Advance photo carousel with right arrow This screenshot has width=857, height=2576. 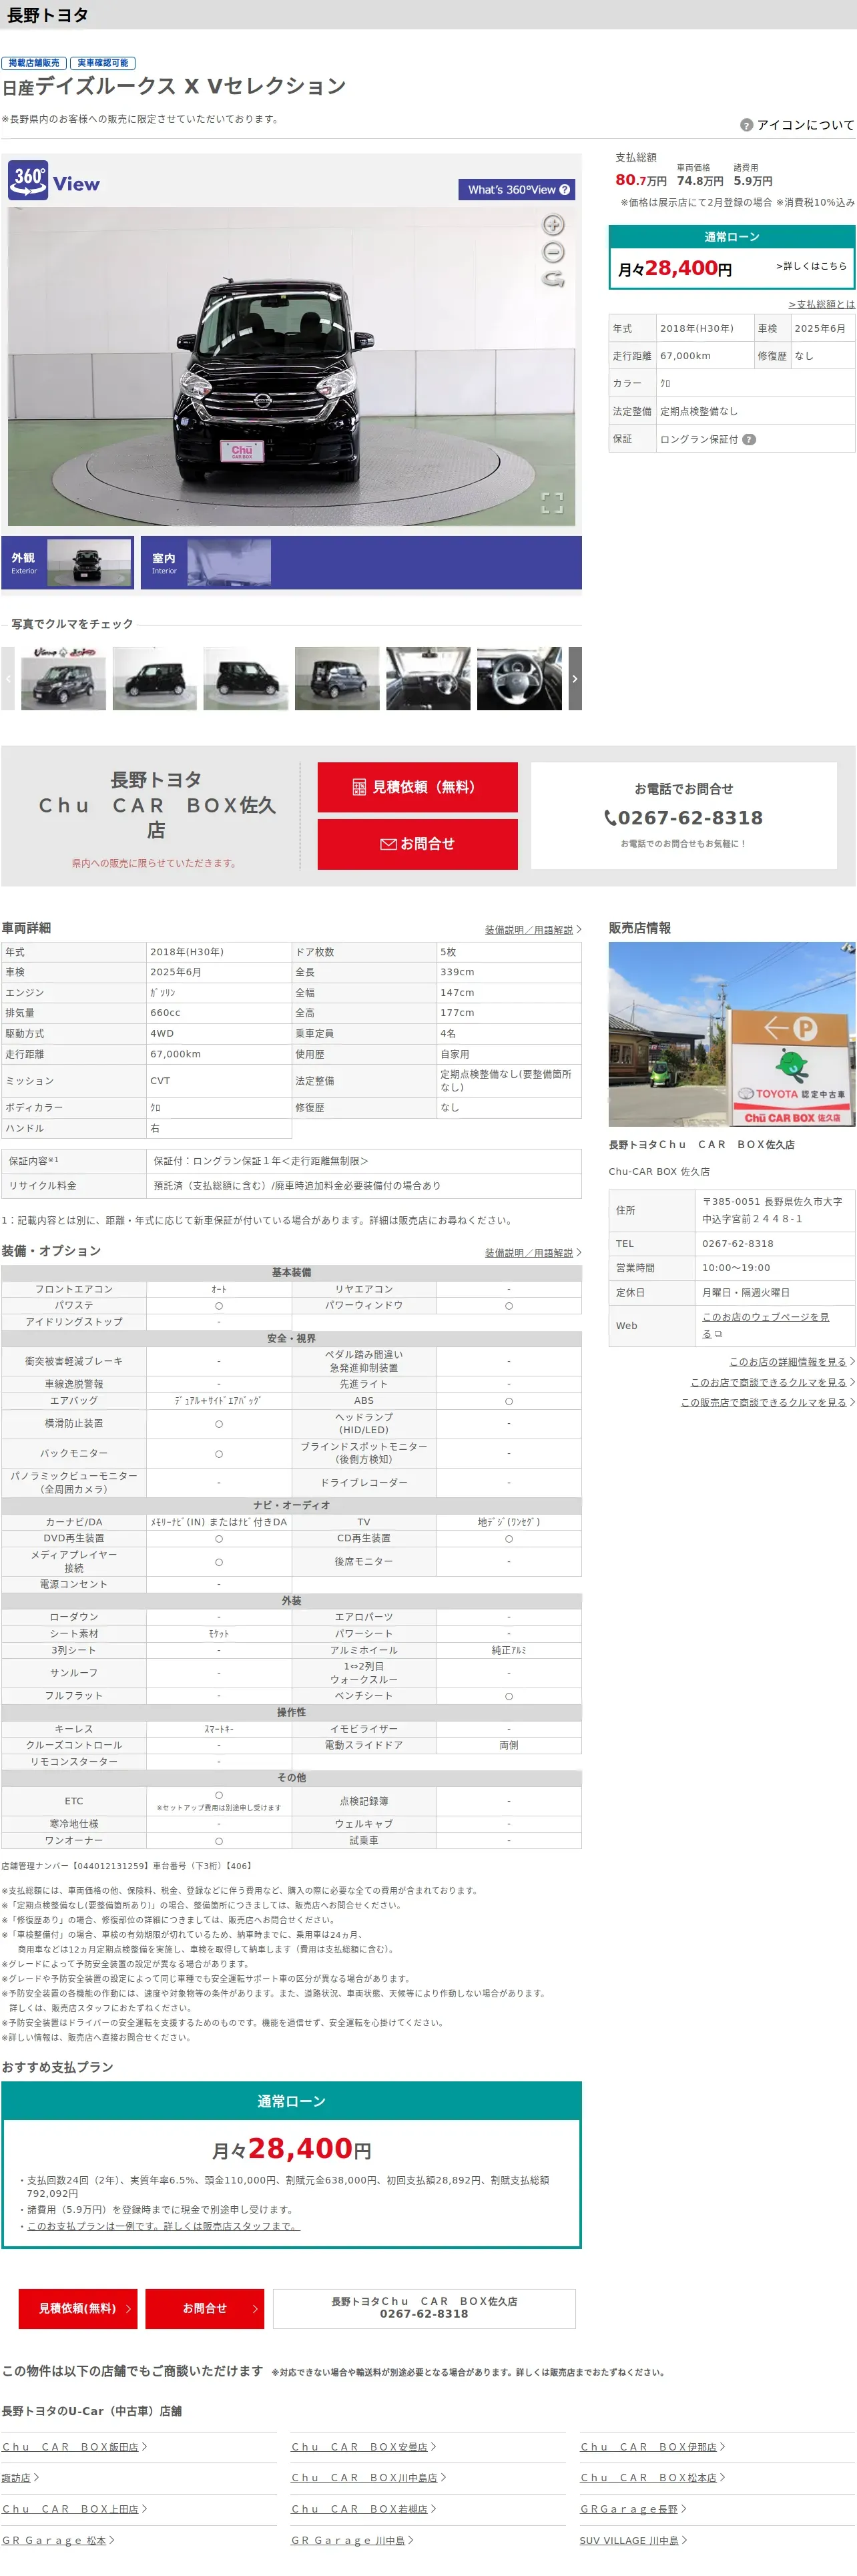click(x=575, y=678)
